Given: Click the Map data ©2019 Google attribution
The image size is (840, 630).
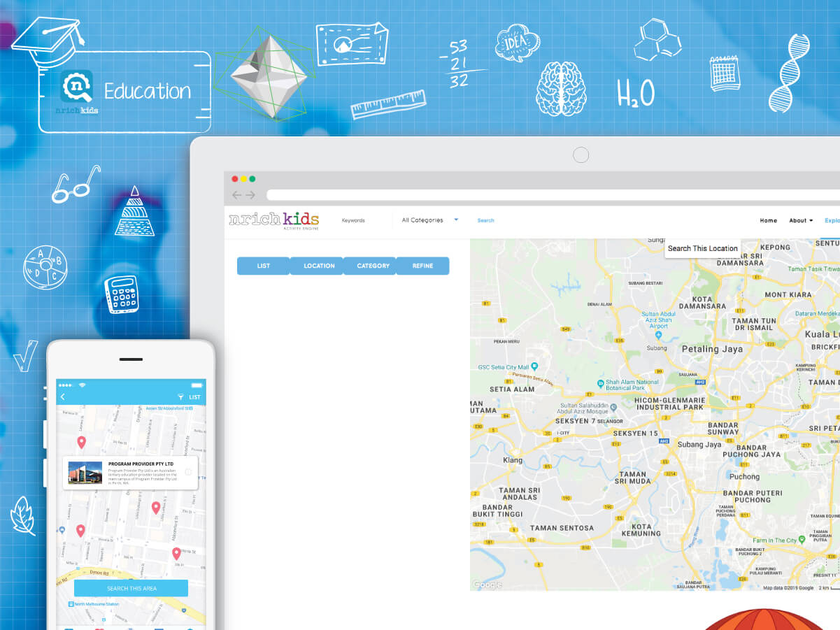Looking at the screenshot, I should point(788,587).
